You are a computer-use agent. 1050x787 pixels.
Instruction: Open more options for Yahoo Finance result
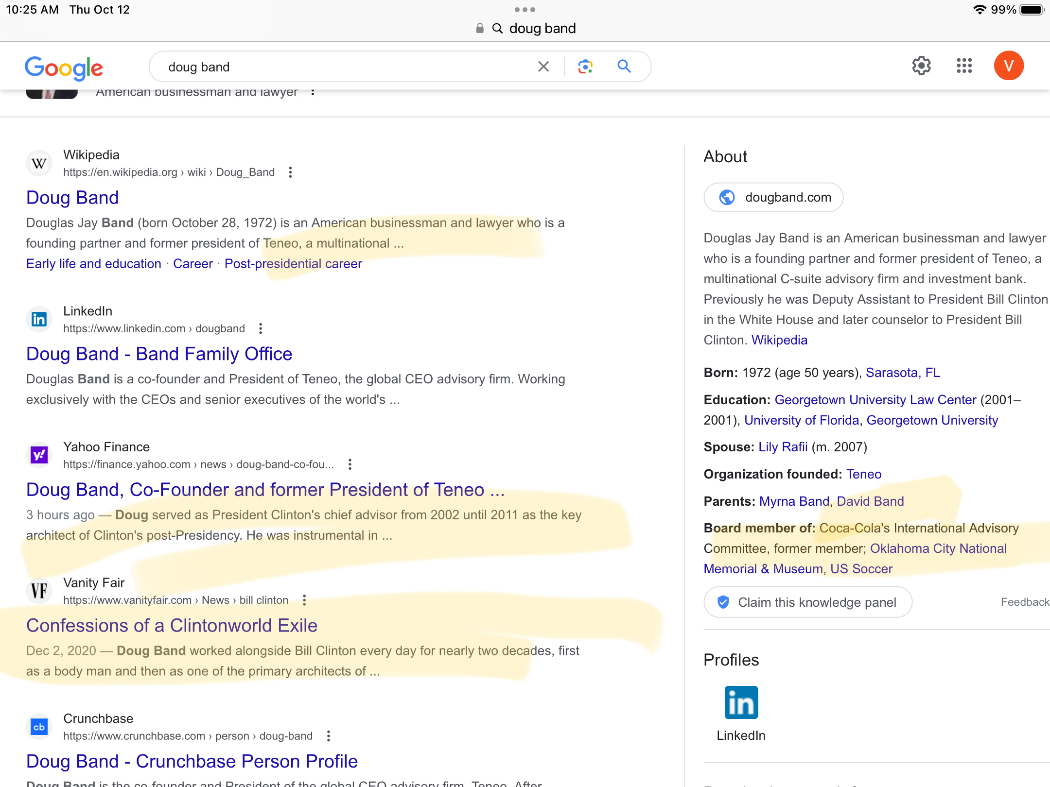point(350,464)
